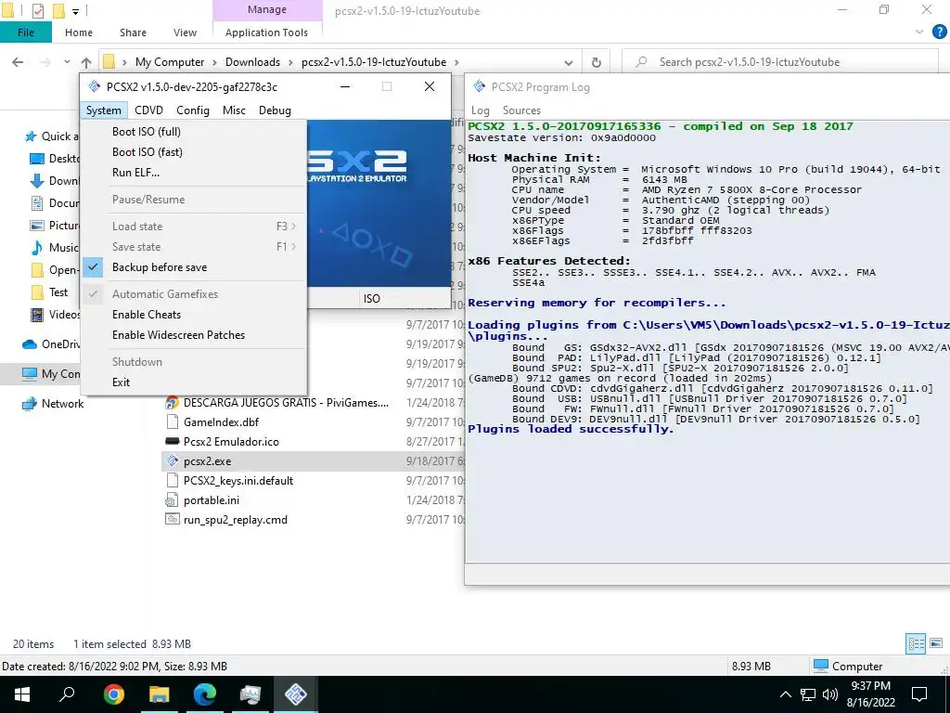The height and width of the screenshot is (713, 950).
Task: Switch to large icons view layout
Action: 936,644
